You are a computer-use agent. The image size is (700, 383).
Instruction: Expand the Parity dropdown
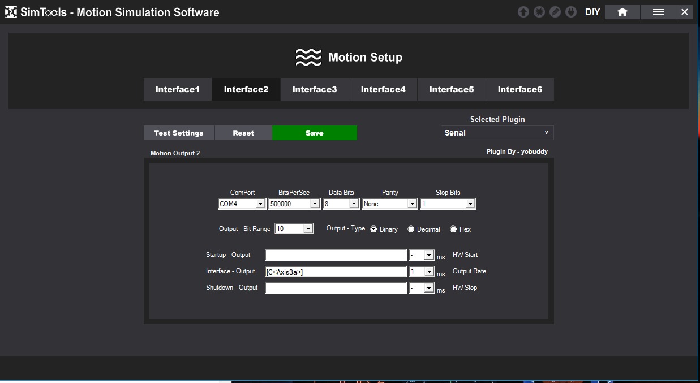point(390,204)
